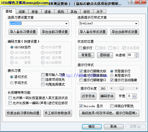Open the 背景图 button
Image resolution: width=148 pixels, height=132 pixels.
pyautogui.click(x=86, y=55)
